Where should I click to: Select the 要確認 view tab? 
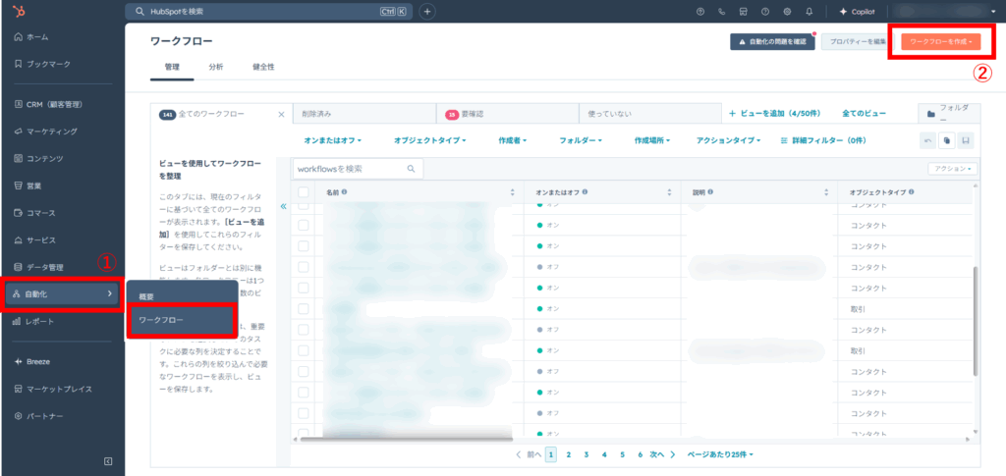pyautogui.click(x=507, y=114)
